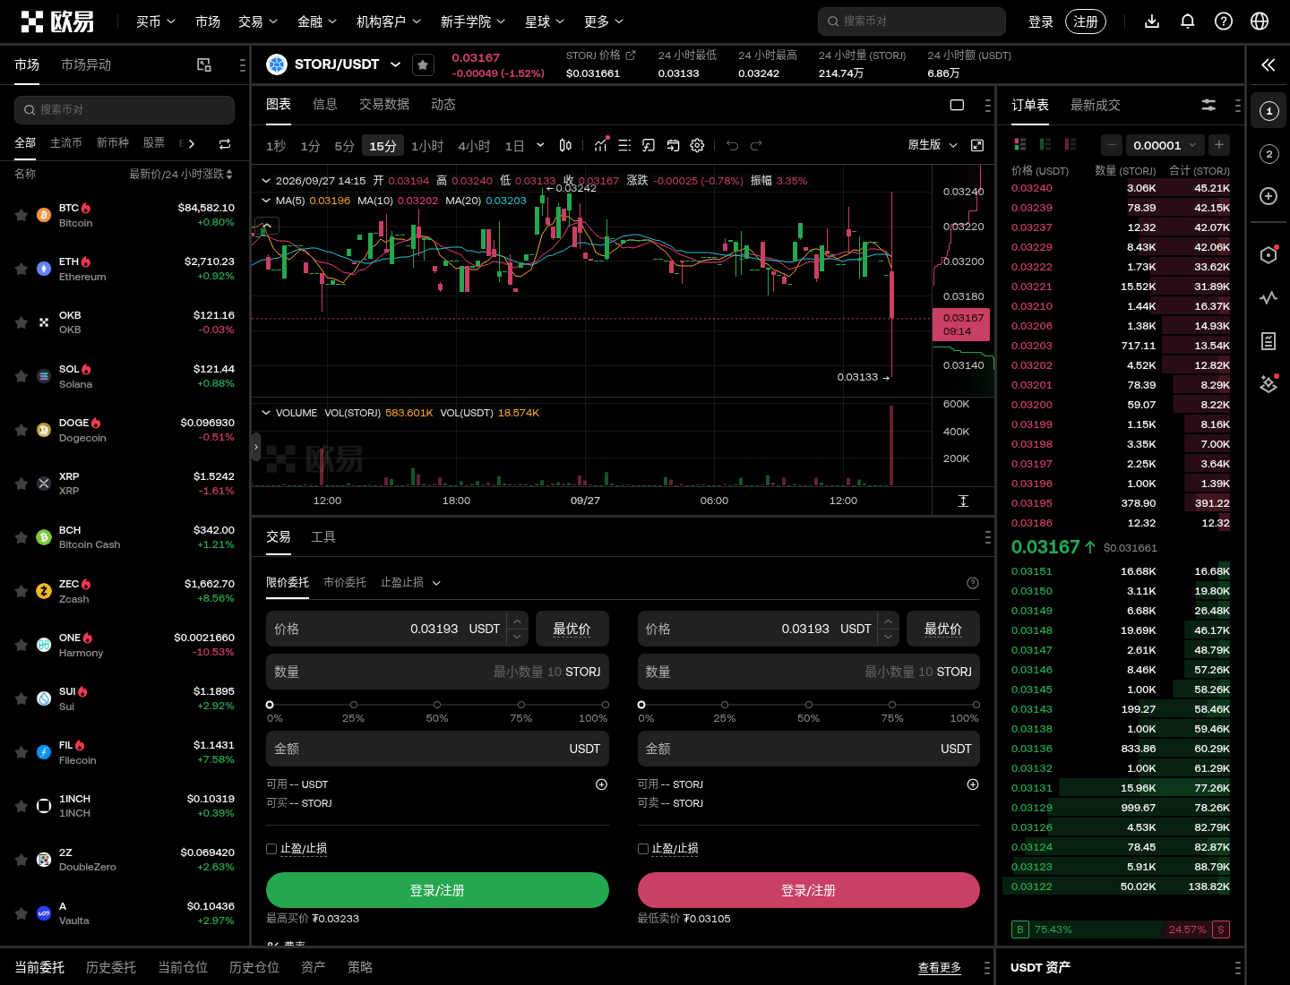1290x985 pixels.
Task: Open language globe icon
Action: tap(1260, 21)
